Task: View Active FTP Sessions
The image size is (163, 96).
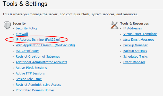Action: pyautogui.click(x=30, y=73)
